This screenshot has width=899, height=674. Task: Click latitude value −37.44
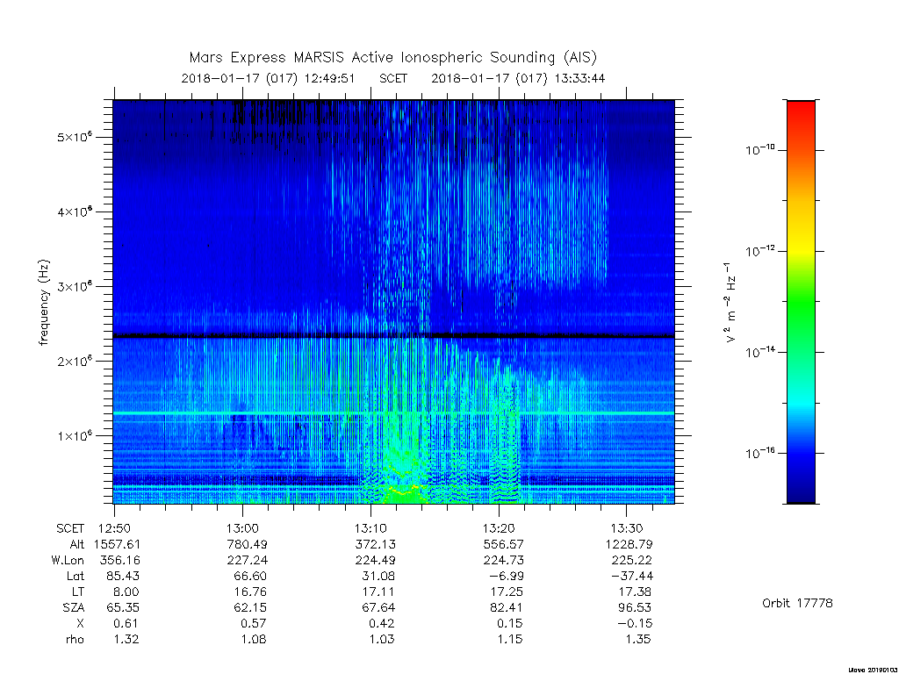pyautogui.click(x=630, y=576)
